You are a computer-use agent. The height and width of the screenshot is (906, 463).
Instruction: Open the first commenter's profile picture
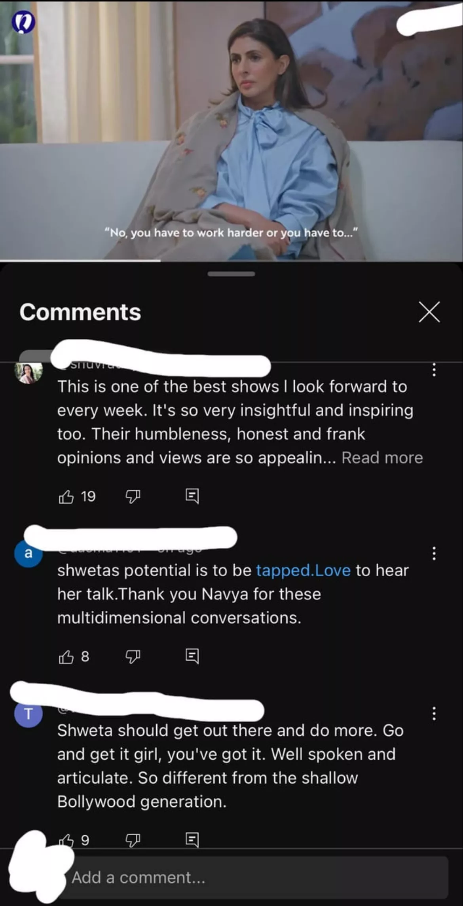click(x=28, y=372)
